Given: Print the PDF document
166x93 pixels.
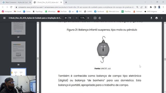Looking at the screenshot, I should pos(156,18).
